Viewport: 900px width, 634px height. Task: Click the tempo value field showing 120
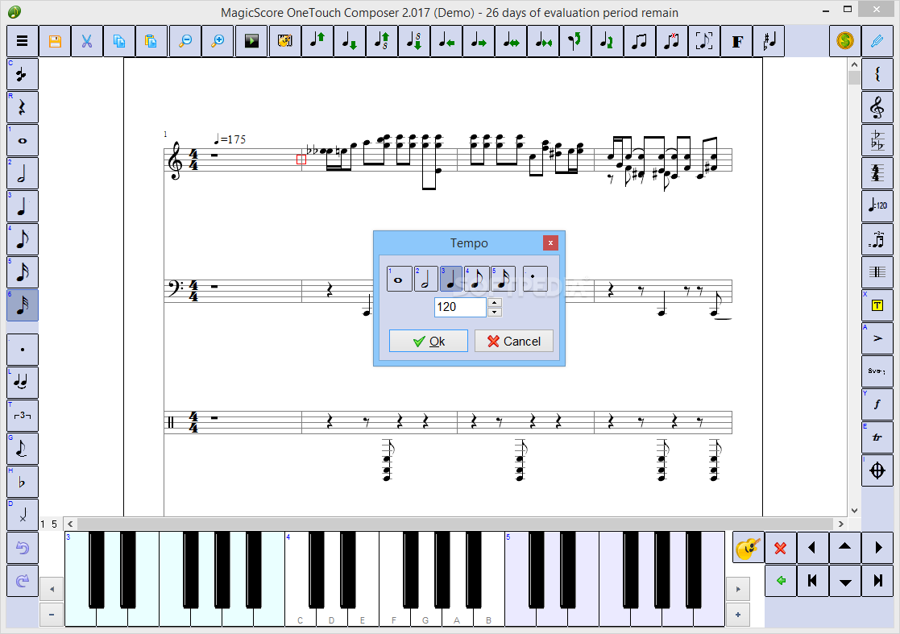(x=460, y=307)
